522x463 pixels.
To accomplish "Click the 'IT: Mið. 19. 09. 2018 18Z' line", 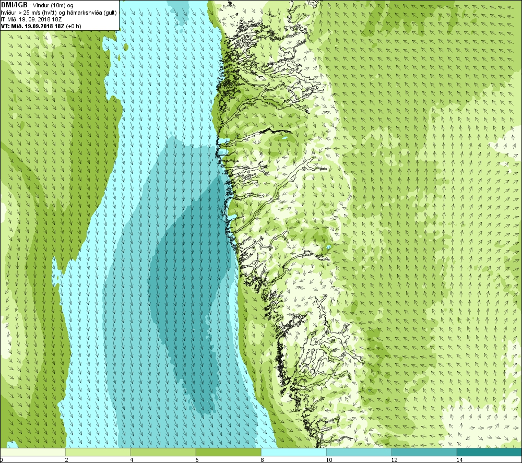I will pos(31,19).
